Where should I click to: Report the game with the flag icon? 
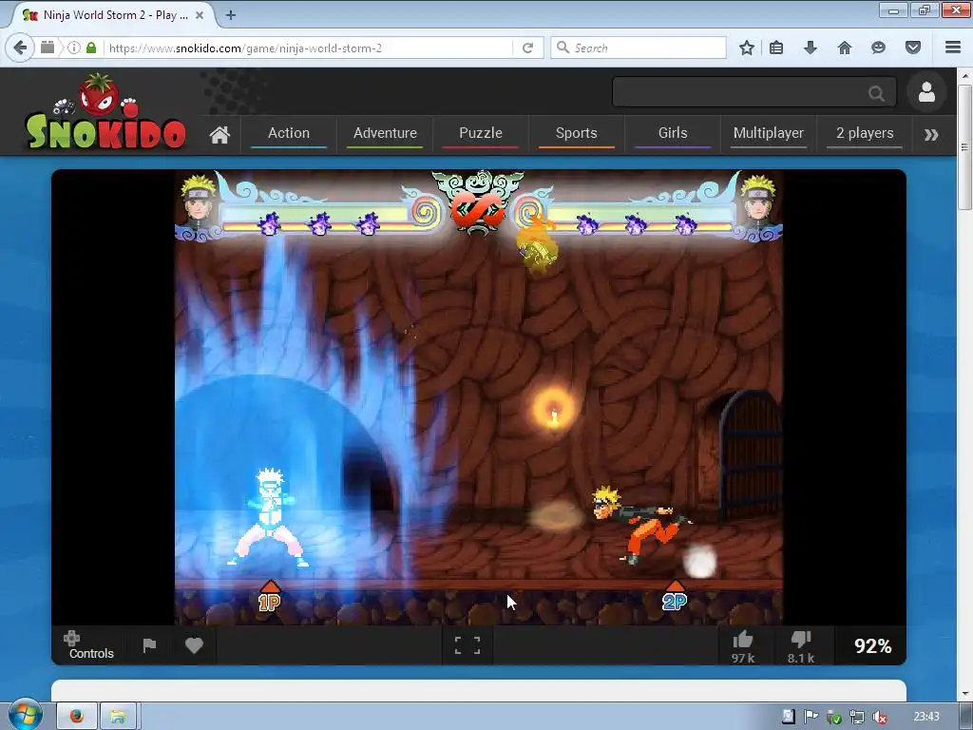pos(149,645)
